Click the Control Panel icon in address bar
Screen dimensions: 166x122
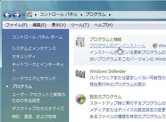pyautogui.click(x=30, y=14)
